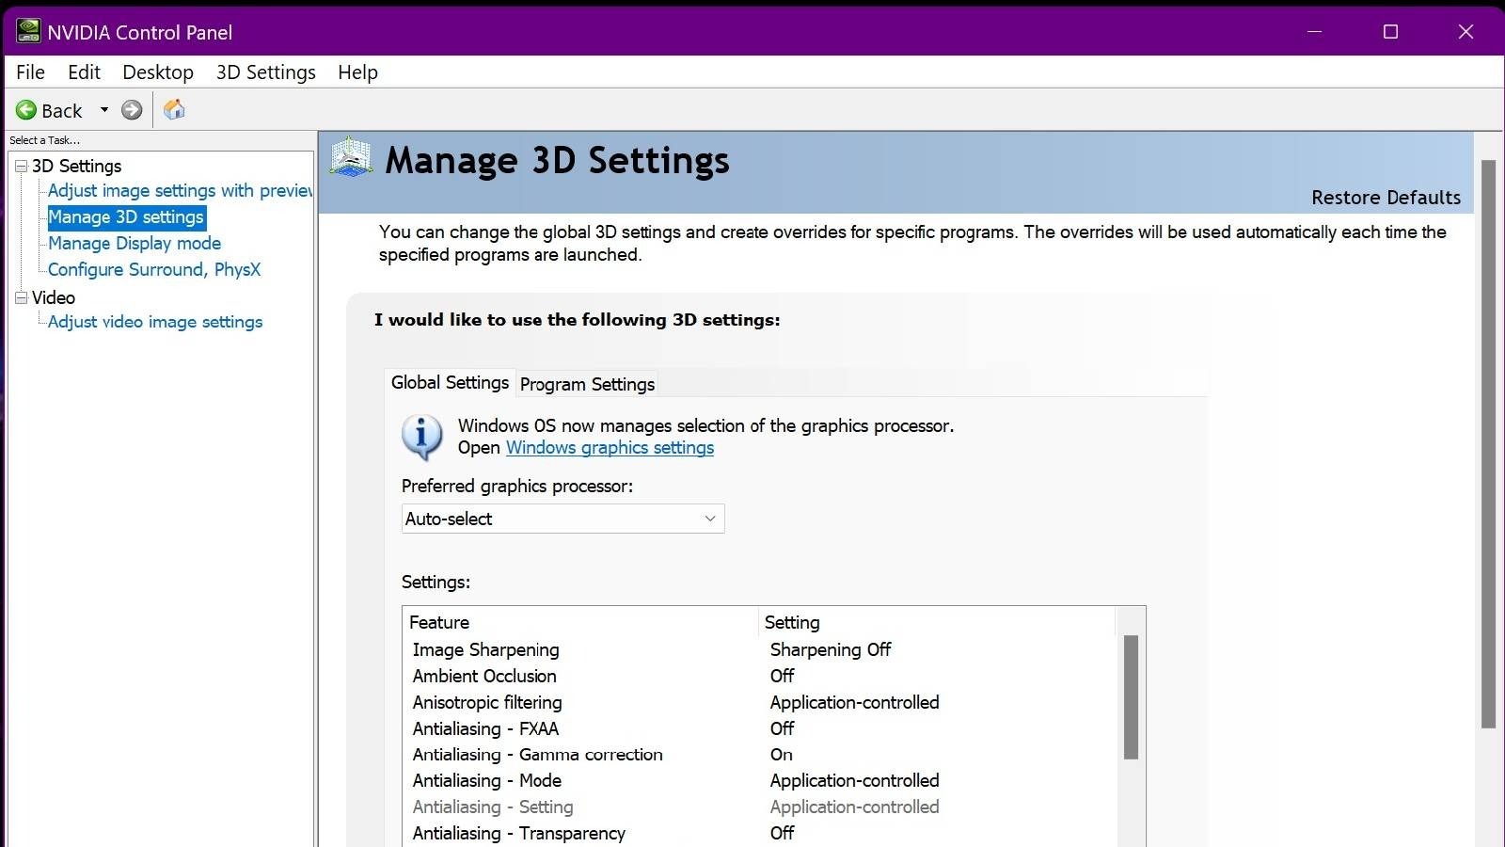Click the Setting column header
This screenshot has width=1505, height=847.
(x=938, y=622)
